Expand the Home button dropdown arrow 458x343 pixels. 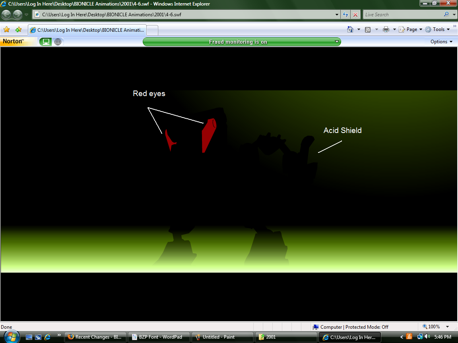(359, 29)
